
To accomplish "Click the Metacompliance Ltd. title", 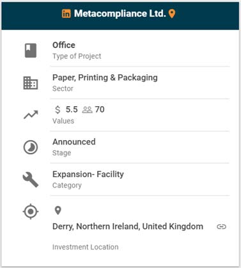I will [x=120, y=13].
